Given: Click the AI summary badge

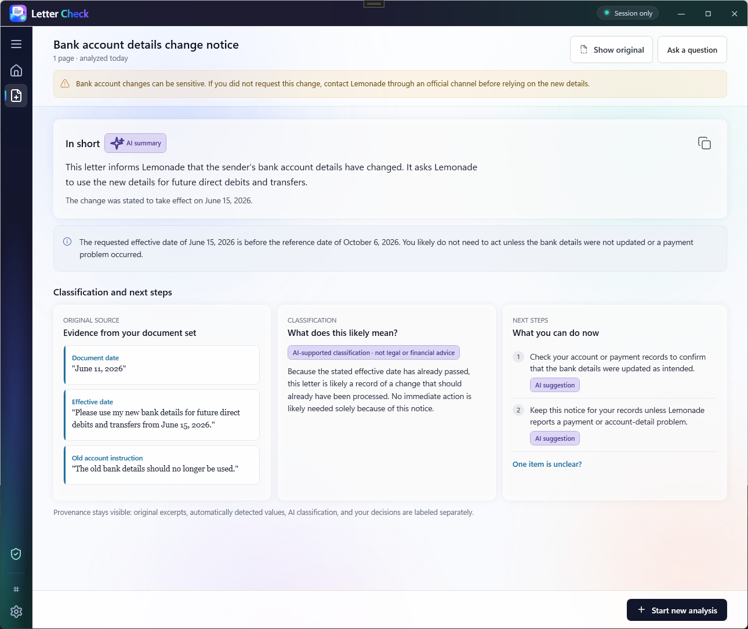Looking at the screenshot, I should [135, 143].
